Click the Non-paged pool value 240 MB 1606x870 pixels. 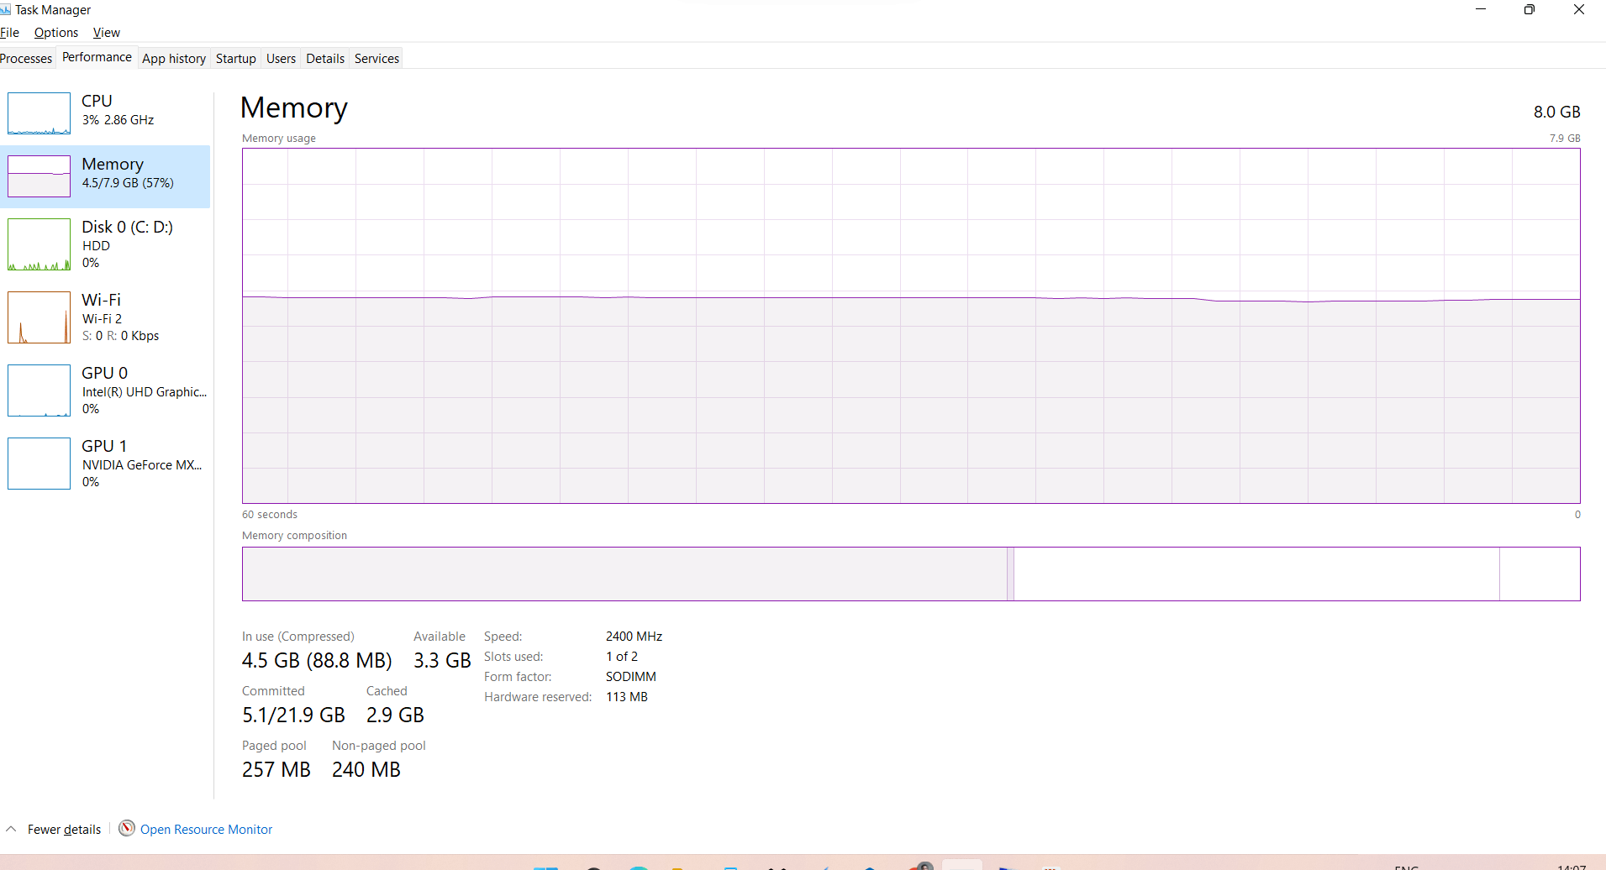pyautogui.click(x=366, y=769)
